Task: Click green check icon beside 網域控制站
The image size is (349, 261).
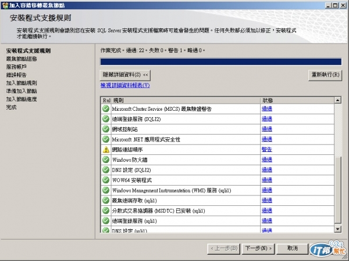Action: tap(106, 129)
